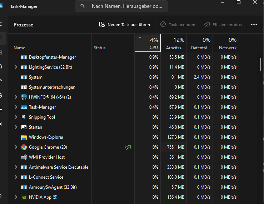Select the WMI Provider Host row name
The image size is (264, 204).
(x=47, y=157)
